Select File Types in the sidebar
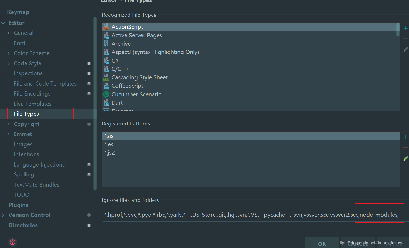409x248 pixels. point(26,114)
